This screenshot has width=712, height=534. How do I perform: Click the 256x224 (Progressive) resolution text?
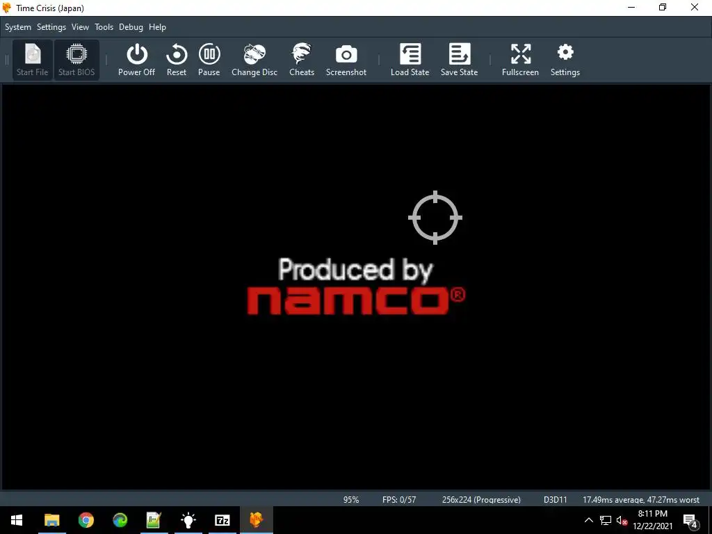click(481, 499)
